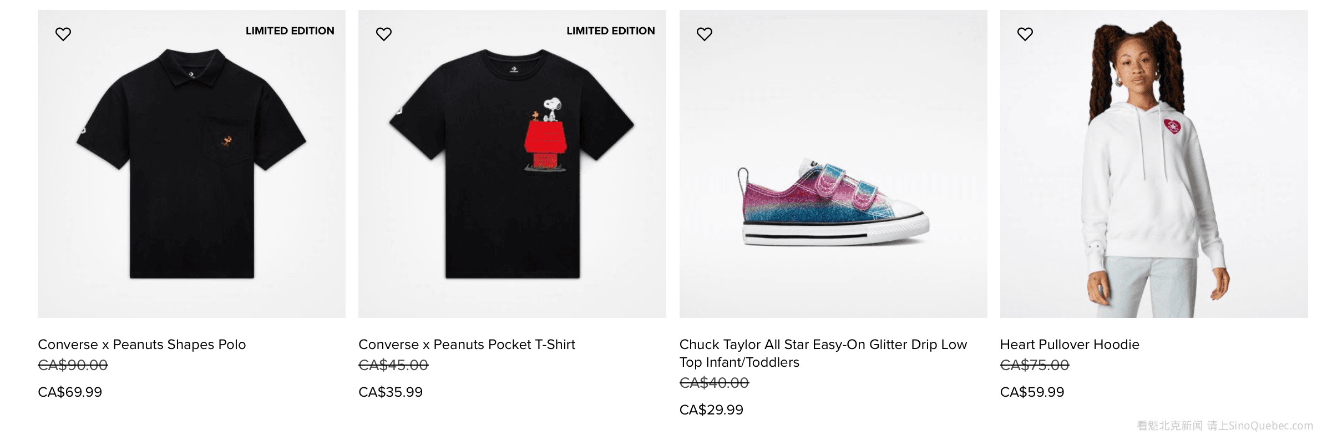
Task: Click heart icon on Peanuts Pocket T-Shirt
Action: coord(384,34)
